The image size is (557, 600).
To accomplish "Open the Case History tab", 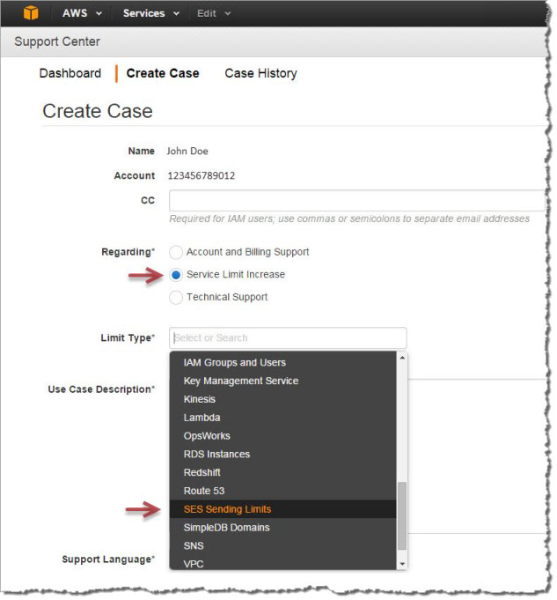I will (x=260, y=73).
